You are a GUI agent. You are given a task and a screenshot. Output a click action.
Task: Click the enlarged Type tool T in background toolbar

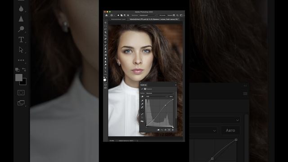(x=21, y=40)
